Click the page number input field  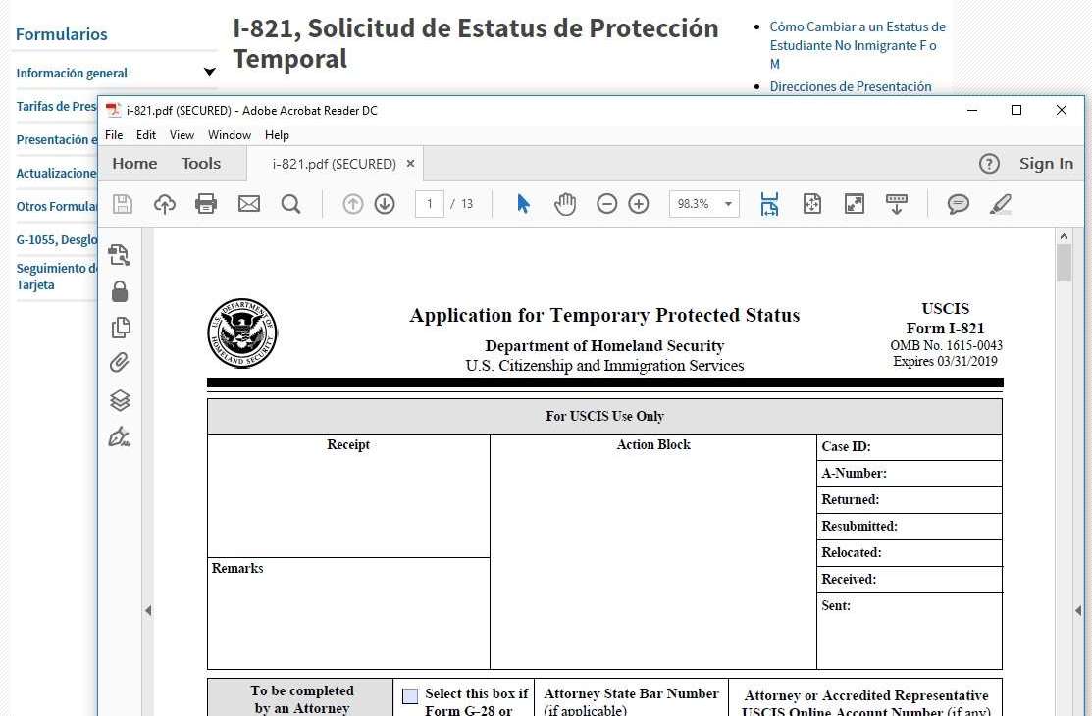click(x=429, y=204)
